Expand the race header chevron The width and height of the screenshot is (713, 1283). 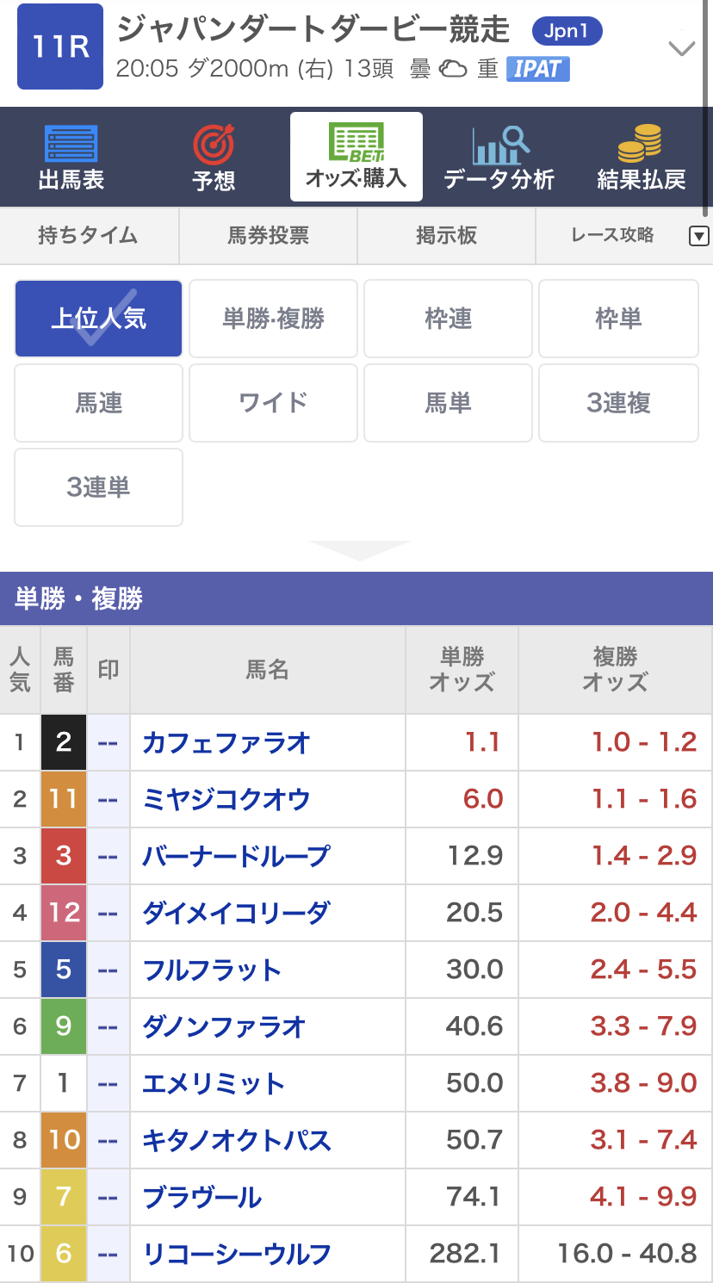point(682,48)
